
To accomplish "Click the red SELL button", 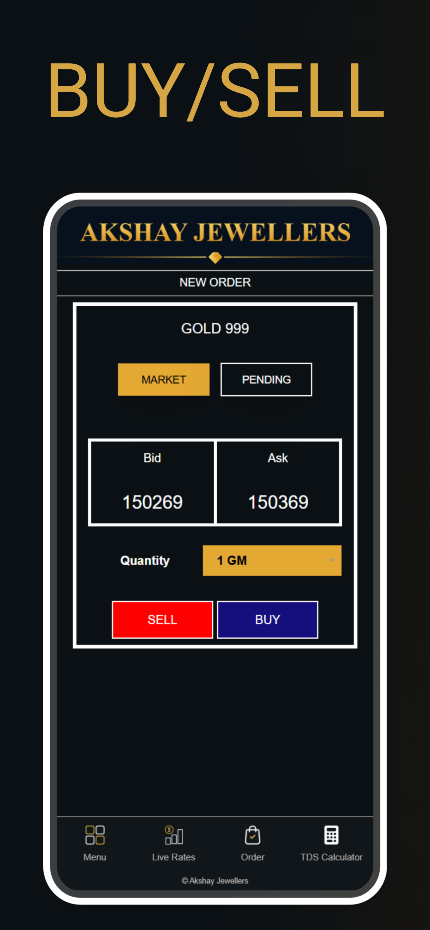I will [x=162, y=620].
